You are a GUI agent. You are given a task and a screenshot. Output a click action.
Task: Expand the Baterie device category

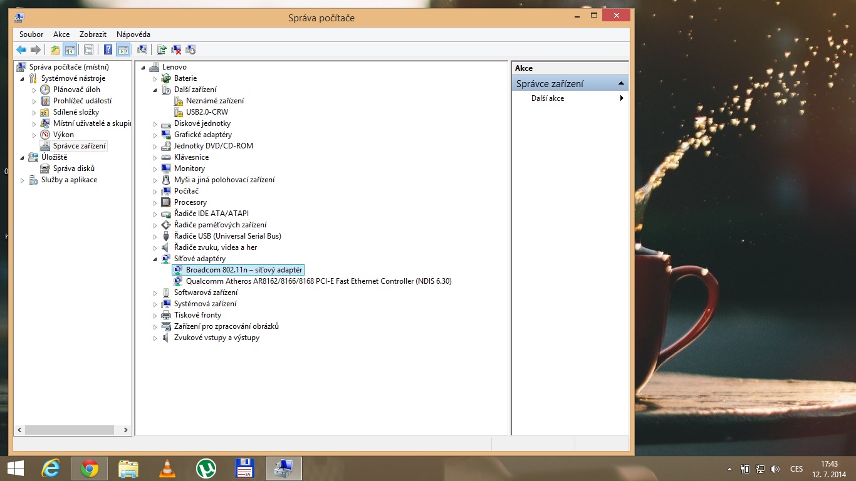155,79
